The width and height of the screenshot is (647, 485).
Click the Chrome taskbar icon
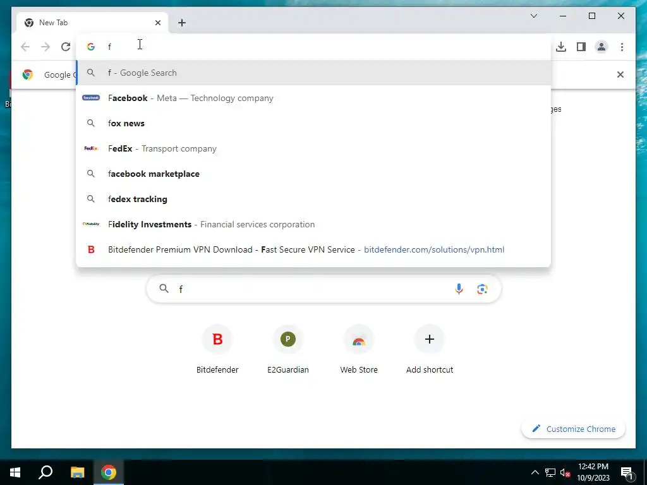click(109, 472)
